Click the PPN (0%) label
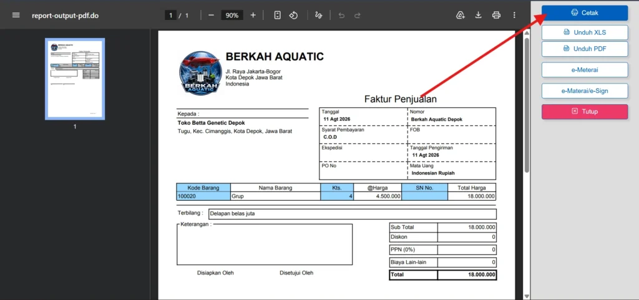Image resolution: width=639 pixels, height=300 pixels. (402, 249)
